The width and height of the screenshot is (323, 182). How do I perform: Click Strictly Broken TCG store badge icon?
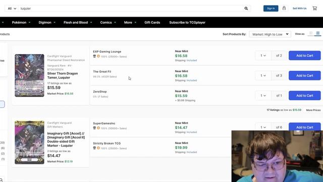pos(94,148)
